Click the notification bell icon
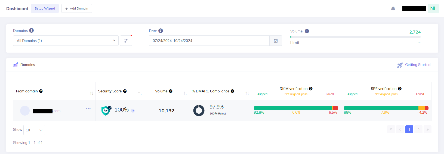This screenshot has width=444, height=154. (x=393, y=9)
